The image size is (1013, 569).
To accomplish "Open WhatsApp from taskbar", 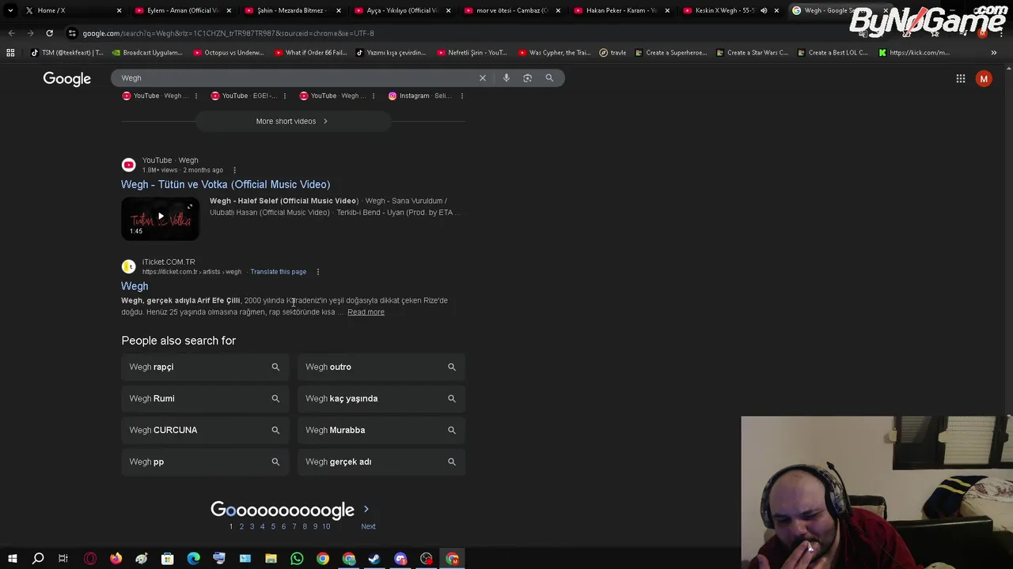I will click(297, 559).
